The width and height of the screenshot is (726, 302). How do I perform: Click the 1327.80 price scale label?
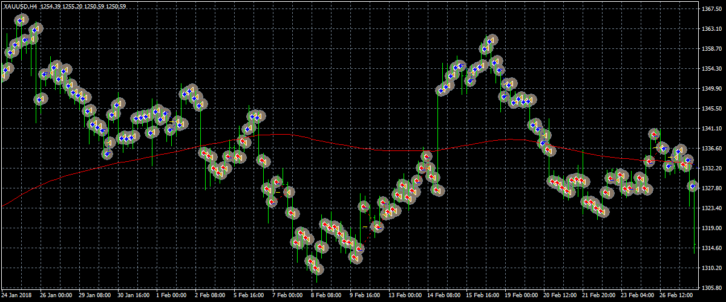click(712, 188)
